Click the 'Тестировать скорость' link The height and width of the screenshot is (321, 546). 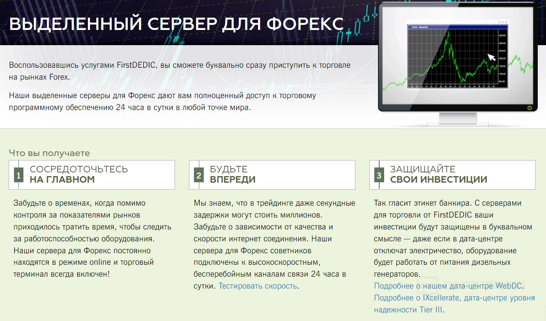258,286
